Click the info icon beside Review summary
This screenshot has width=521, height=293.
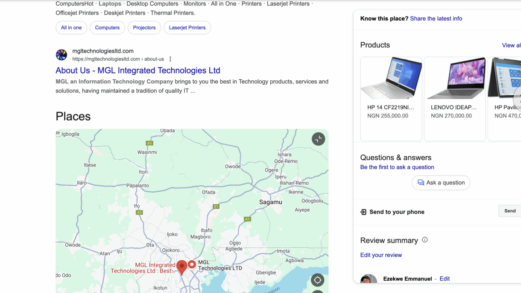[424, 240]
